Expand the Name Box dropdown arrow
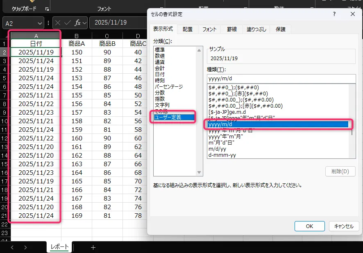The height and width of the screenshot is (253, 363). click(x=40, y=23)
